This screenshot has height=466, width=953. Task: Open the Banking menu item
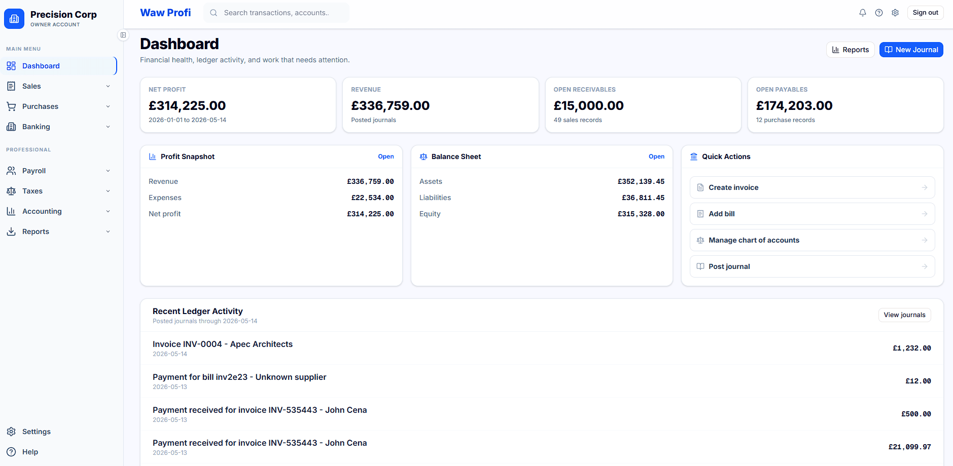pyautogui.click(x=59, y=127)
